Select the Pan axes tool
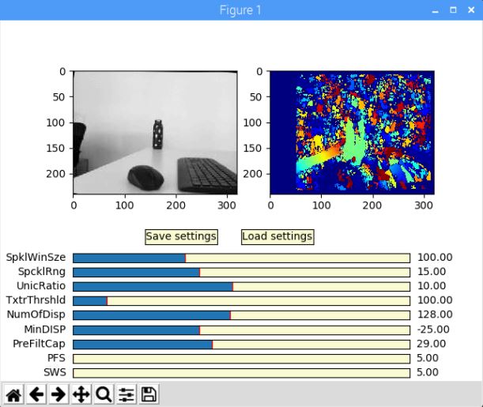Image resolution: width=483 pixels, height=407 pixels. pos(81,394)
